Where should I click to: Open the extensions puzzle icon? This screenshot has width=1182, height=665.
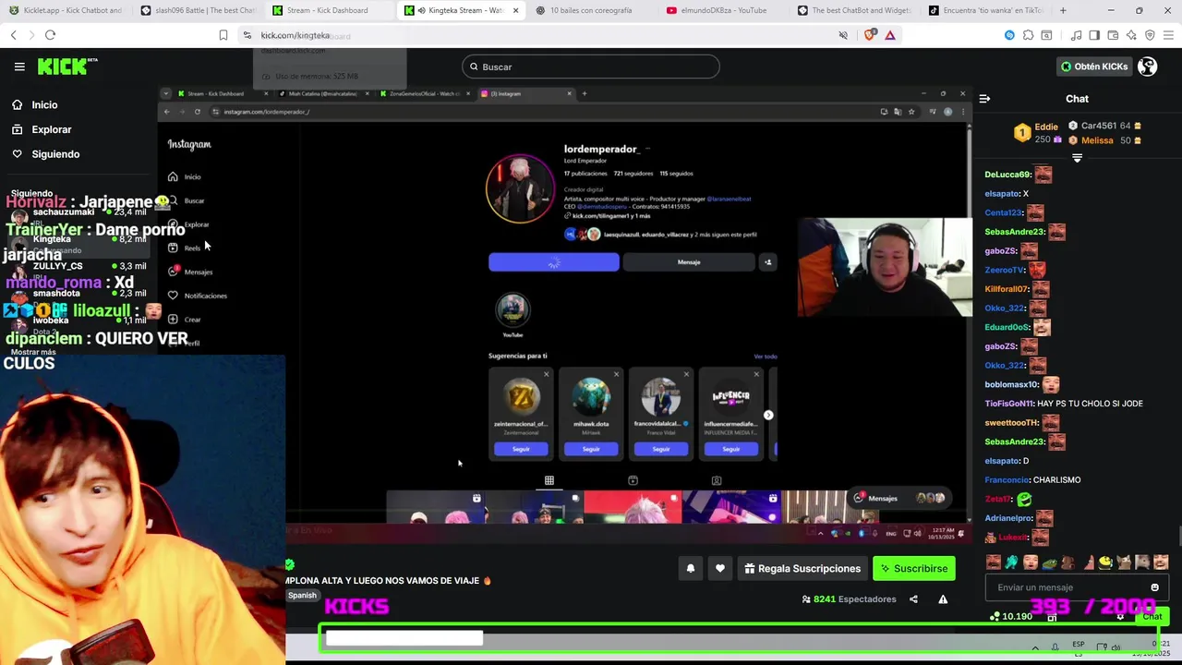pos(1028,35)
